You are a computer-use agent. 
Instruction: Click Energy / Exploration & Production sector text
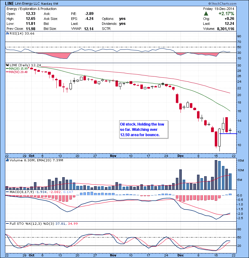(31, 9)
